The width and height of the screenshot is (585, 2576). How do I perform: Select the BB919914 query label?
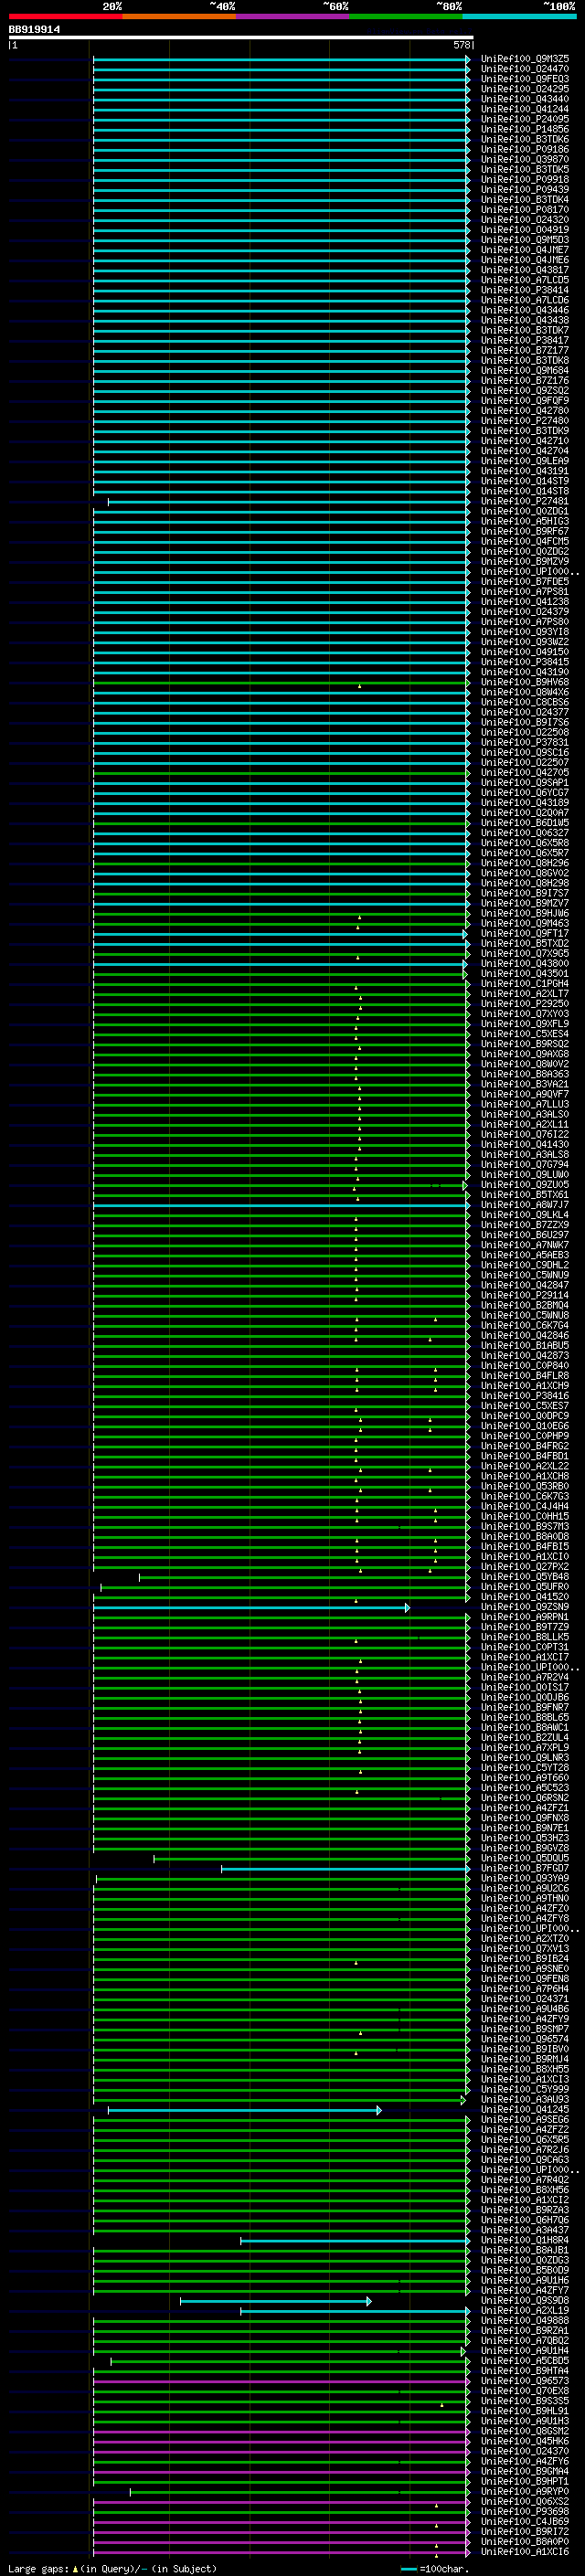point(34,30)
